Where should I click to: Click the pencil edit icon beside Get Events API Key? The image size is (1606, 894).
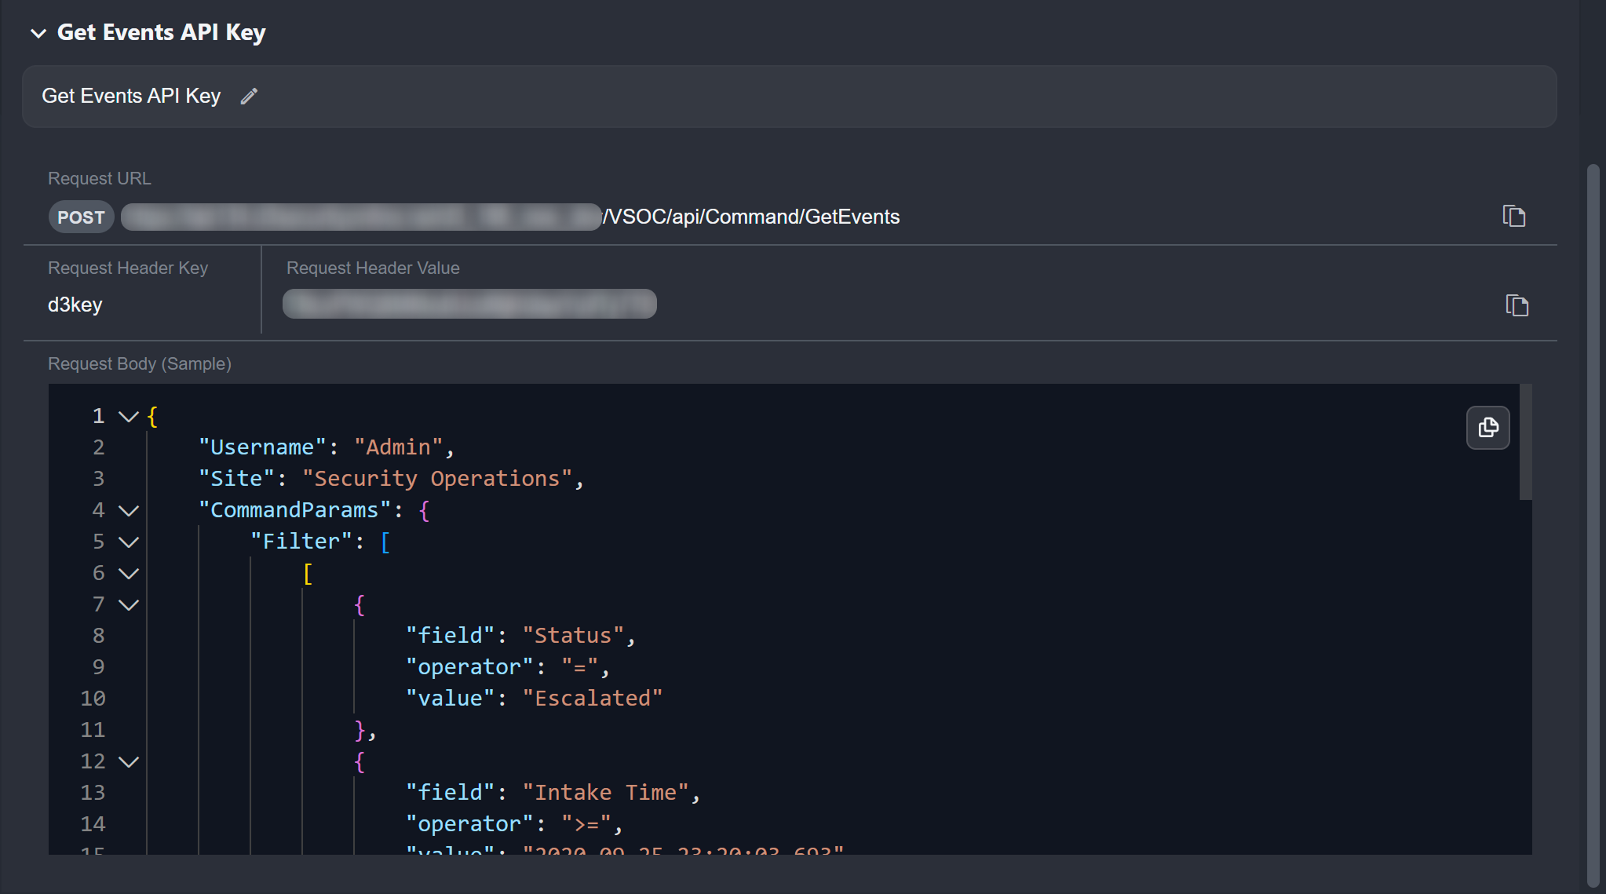[x=249, y=96]
